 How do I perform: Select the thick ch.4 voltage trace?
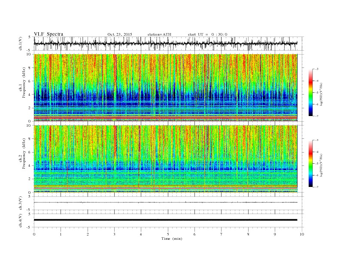[x=165, y=220]
